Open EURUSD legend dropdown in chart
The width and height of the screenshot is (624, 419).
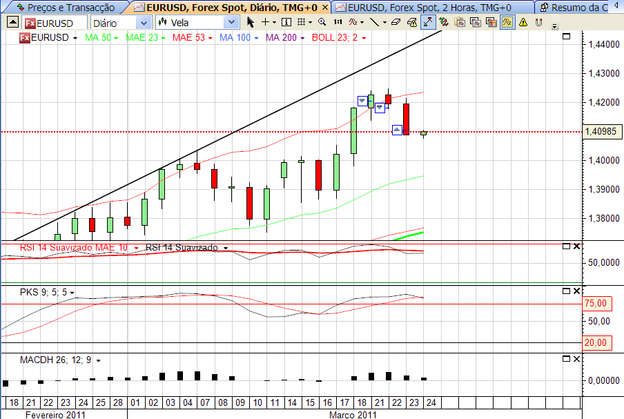click(75, 38)
